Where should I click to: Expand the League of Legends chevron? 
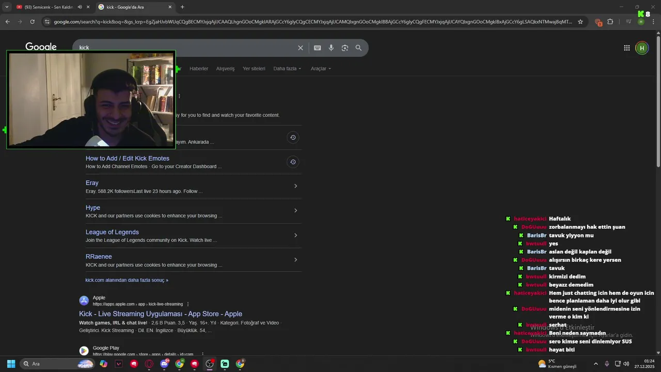tap(295, 235)
